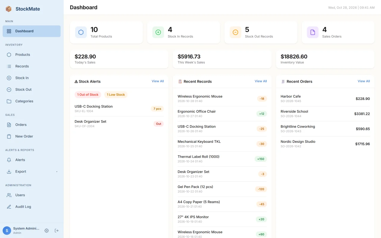Image resolution: width=381 pixels, height=238 pixels.
Task: Click the Stock In plus-circle sidebar icon
Action: [x=9, y=78]
